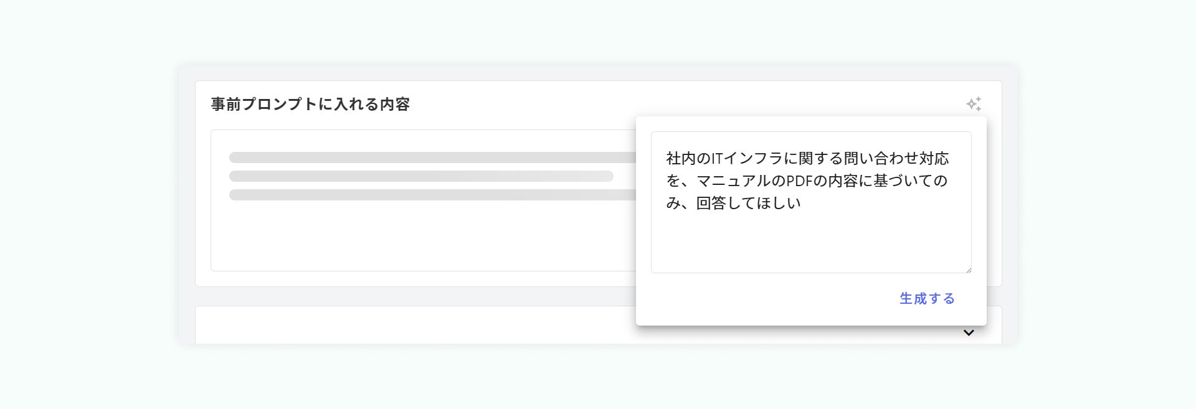Click the first skeleton loading line
Image resolution: width=1196 pixels, height=409 pixels.
(430, 157)
